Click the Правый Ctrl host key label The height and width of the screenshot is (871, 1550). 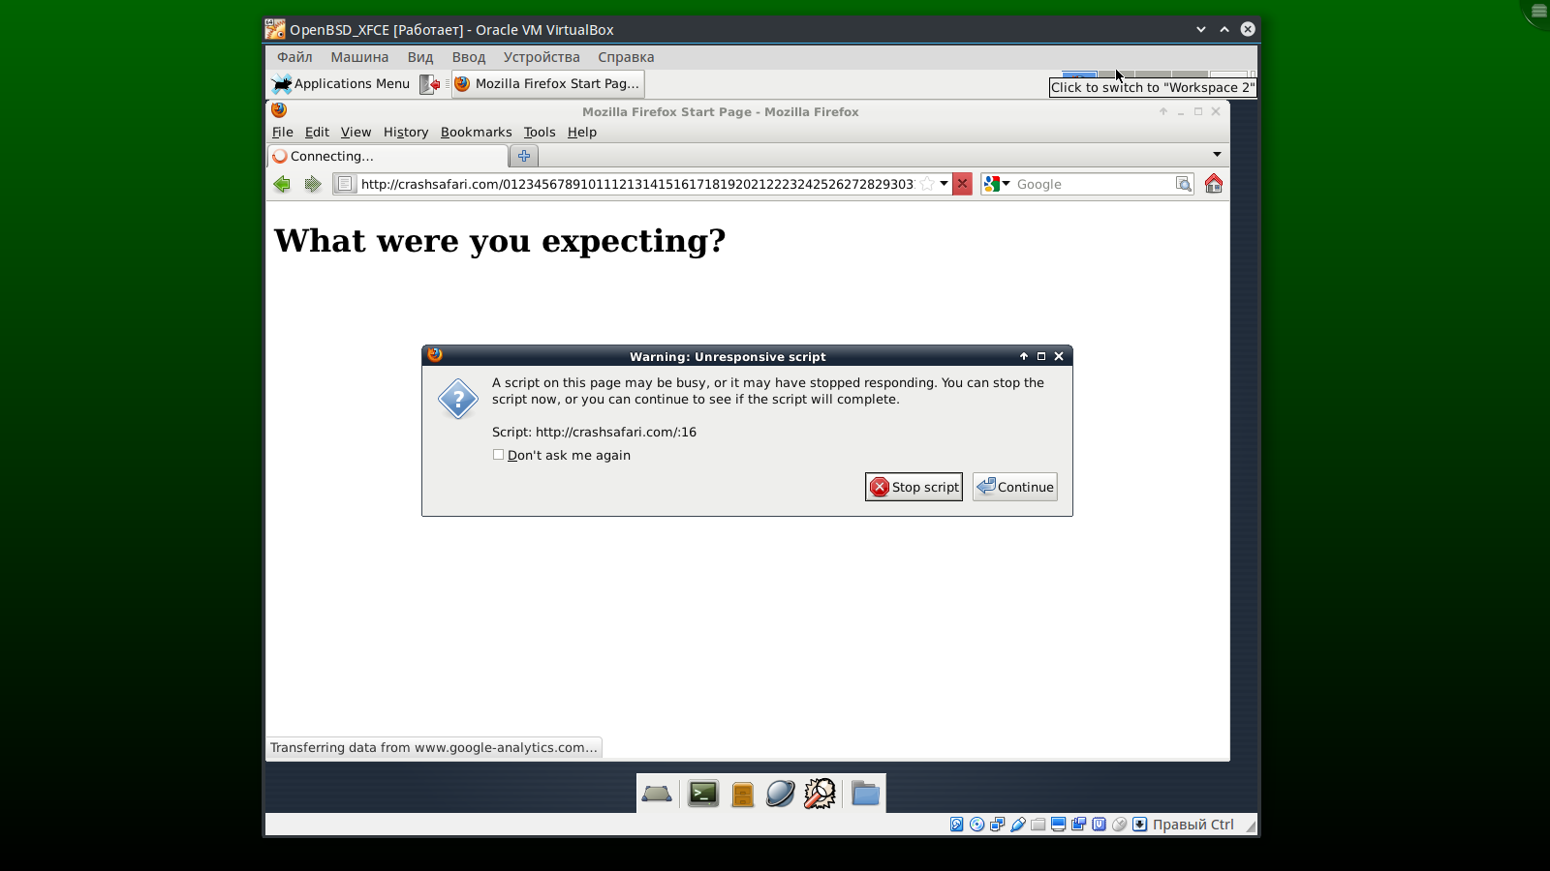tap(1193, 825)
